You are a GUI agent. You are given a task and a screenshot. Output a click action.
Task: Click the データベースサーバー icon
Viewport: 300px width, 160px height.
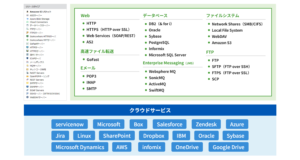pos(27,25)
